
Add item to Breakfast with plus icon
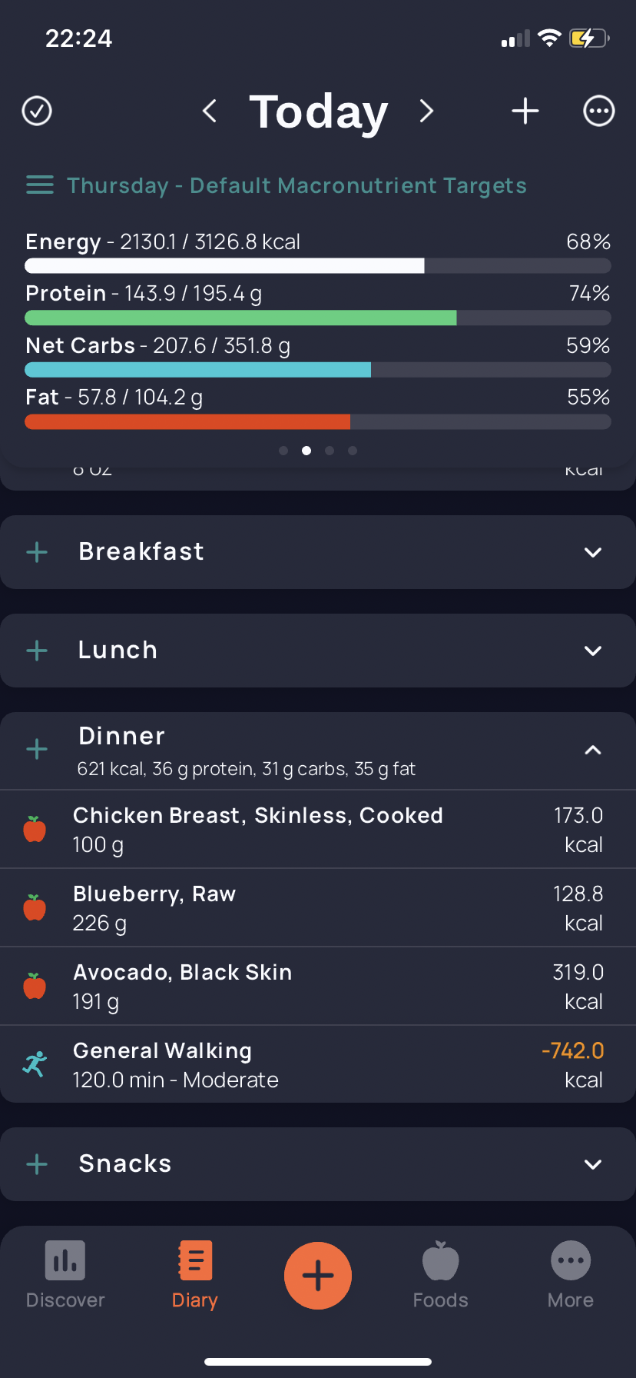(x=37, y=552)
